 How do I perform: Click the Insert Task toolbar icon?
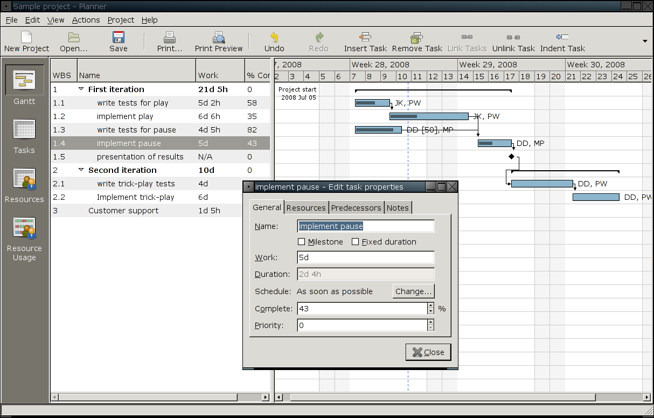coord(365,38)
